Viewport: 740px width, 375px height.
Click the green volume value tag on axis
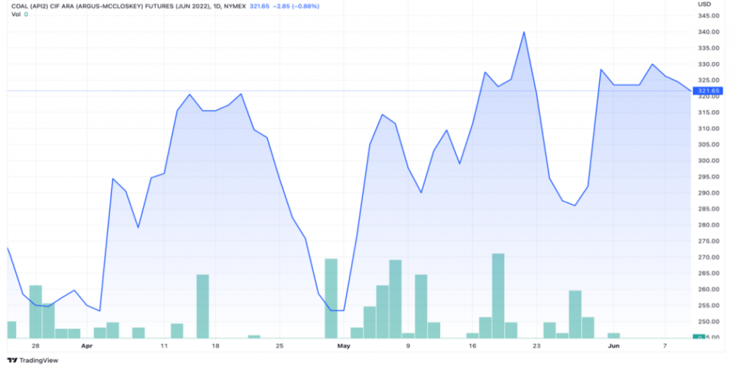[699, 337]
